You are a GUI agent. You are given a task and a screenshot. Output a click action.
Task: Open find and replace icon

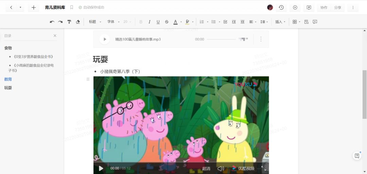coord(306,22)
